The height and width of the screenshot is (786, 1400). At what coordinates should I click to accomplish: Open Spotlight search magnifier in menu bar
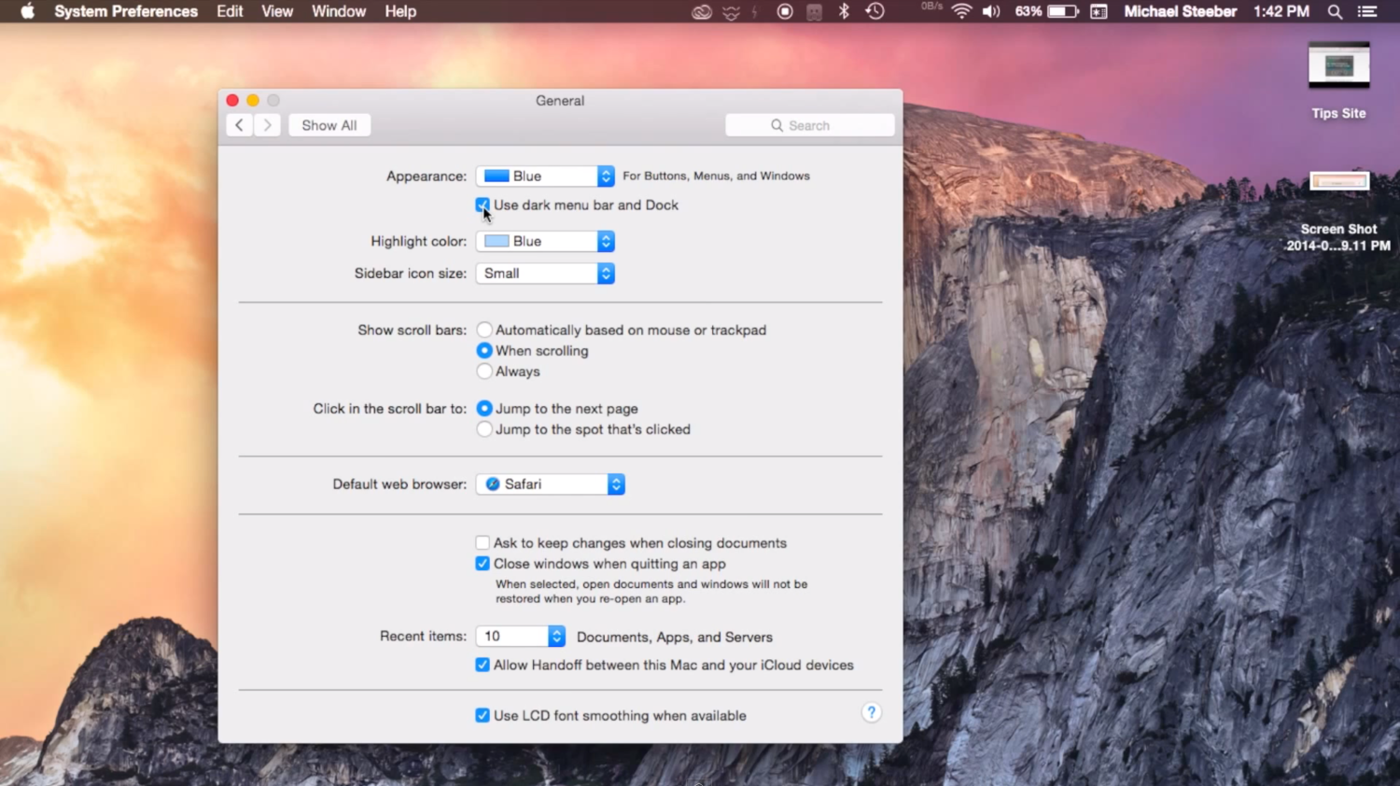pyautogui.click(x=1335, y=11)
